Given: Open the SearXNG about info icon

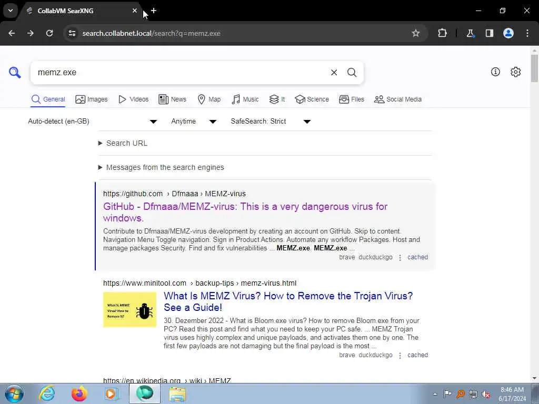Looking at the screenshot, I should click(x=495, y=72).
